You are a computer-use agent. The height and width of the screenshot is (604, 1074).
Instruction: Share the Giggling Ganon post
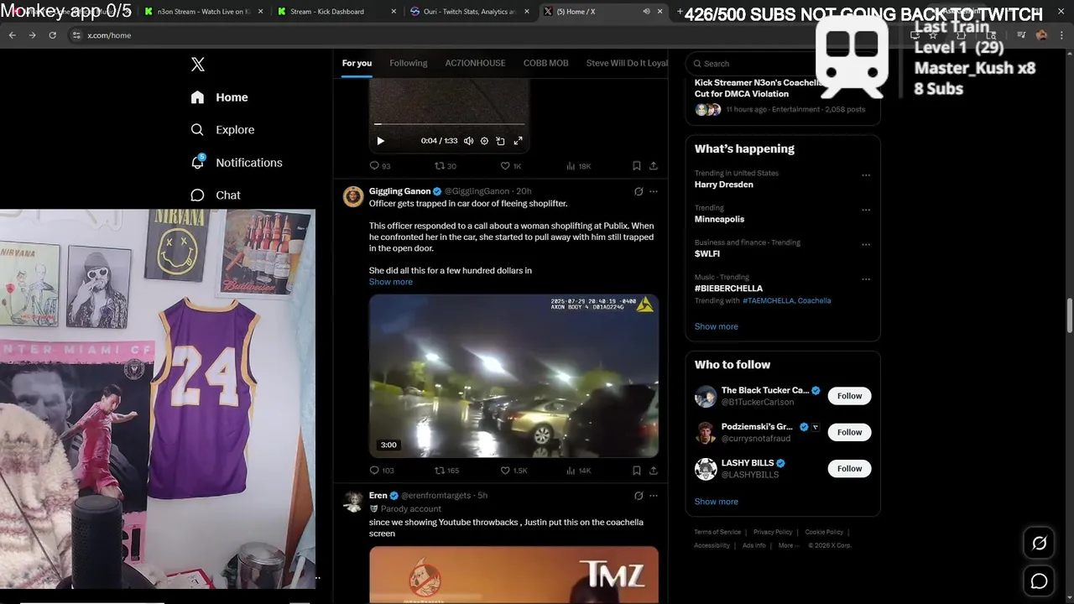point(653,471)
